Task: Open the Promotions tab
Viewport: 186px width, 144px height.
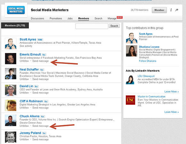Action: [56, 19]
